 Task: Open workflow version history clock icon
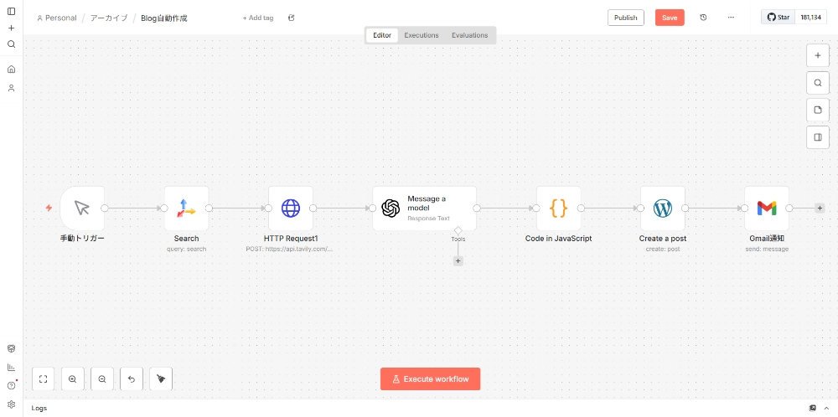(x=703, y=18)
